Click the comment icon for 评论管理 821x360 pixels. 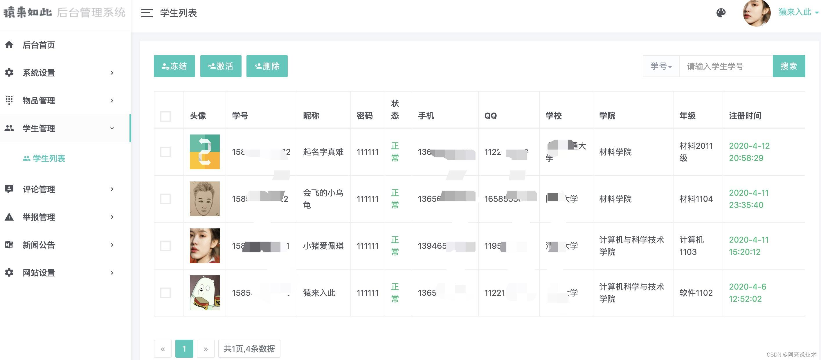9,189
